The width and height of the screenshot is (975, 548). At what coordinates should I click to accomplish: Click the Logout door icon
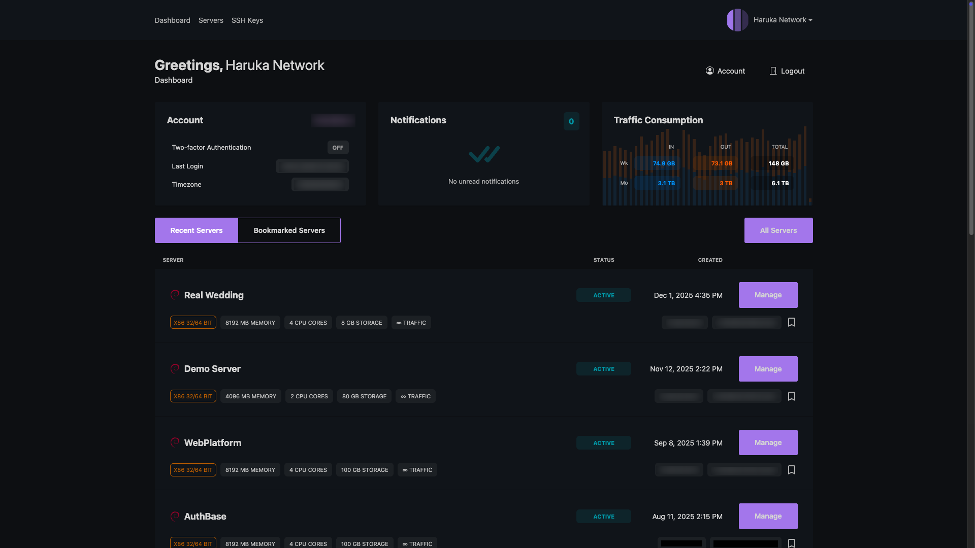click(773, 71)
